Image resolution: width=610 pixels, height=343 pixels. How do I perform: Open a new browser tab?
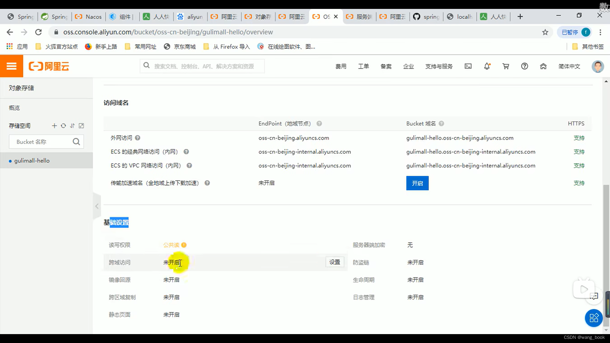click(x=520, y=17)
